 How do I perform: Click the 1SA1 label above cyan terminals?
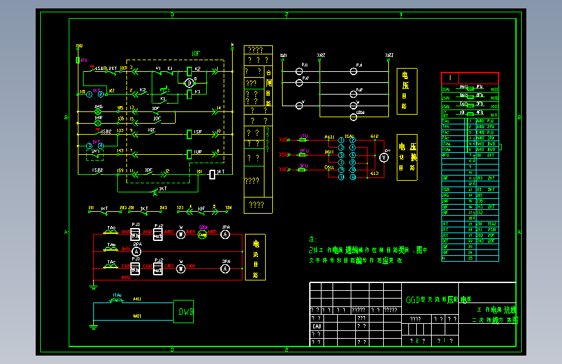pyautogui.click(x=349, y=137)
